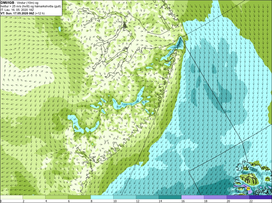Pick the medium green 4–6 m/s legend swatch
This screenshot has height=203, width=272.
click(x=57, y=197)
